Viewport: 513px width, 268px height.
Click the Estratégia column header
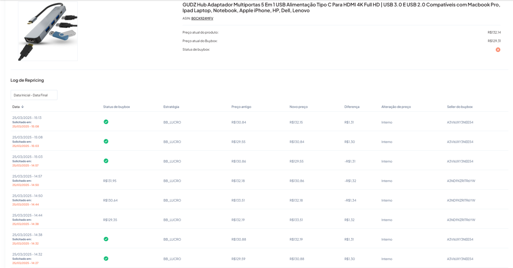coord(171,107)
